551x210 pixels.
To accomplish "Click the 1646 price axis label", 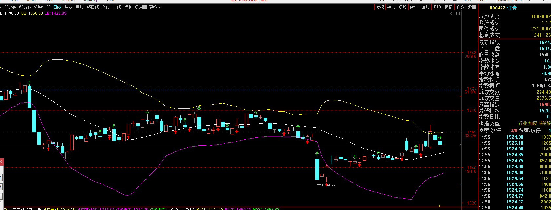I will [x=472, y=110].
